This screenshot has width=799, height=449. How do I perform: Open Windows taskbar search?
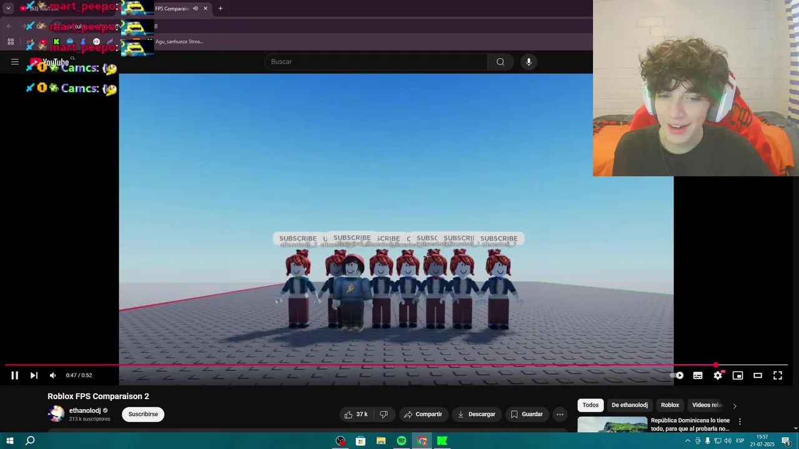30,441
